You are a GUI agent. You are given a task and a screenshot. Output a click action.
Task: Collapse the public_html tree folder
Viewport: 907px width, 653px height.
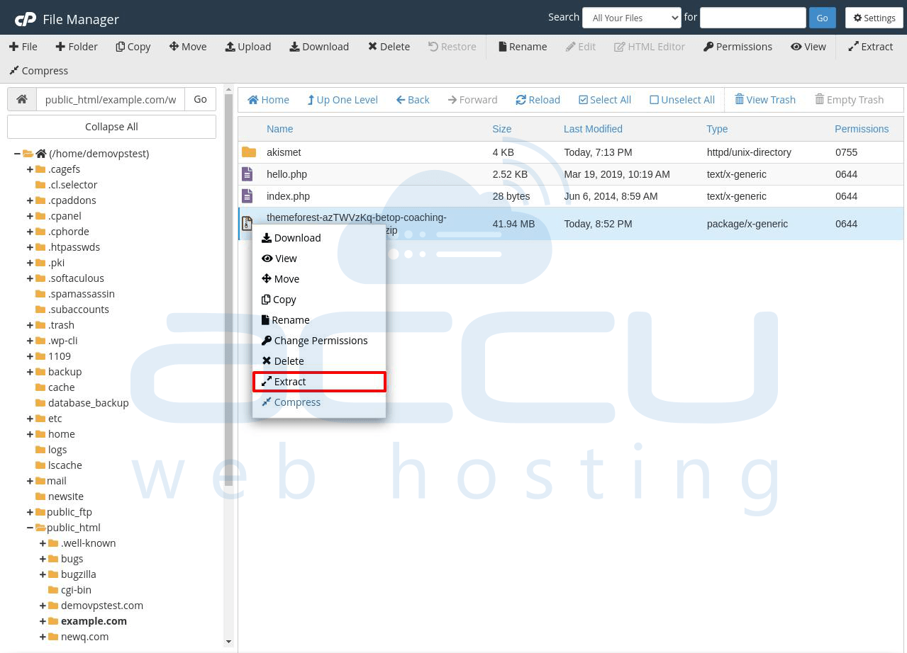(30, 528)
